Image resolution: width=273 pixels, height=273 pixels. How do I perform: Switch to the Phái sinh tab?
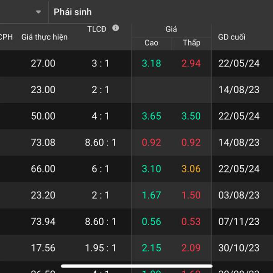tap(72, 12)
